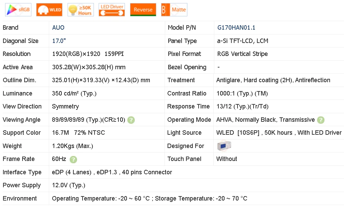Select the '1000:1 (Typ.) (TM)' contrast value

[x=242, y=93]
